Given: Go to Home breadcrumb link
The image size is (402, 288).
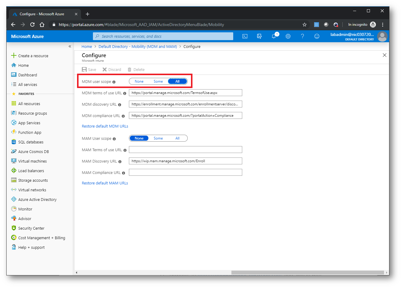Looking at the screenshot, I should (x=87, y=47).
